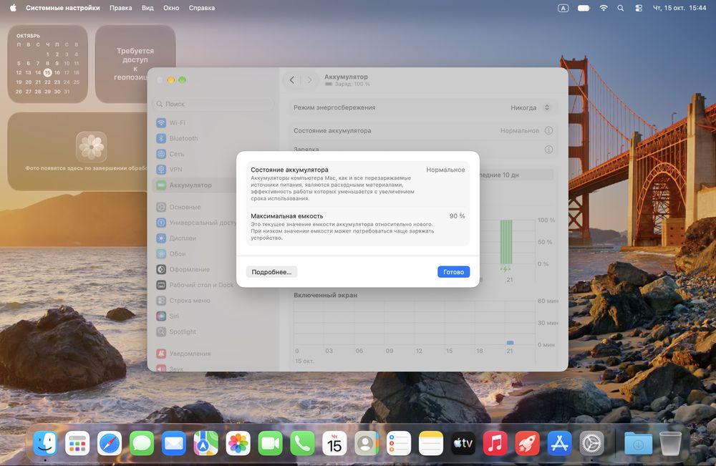Open App Store in Dock
Viewport: 716px width, 466px height.
click(559, 443)
